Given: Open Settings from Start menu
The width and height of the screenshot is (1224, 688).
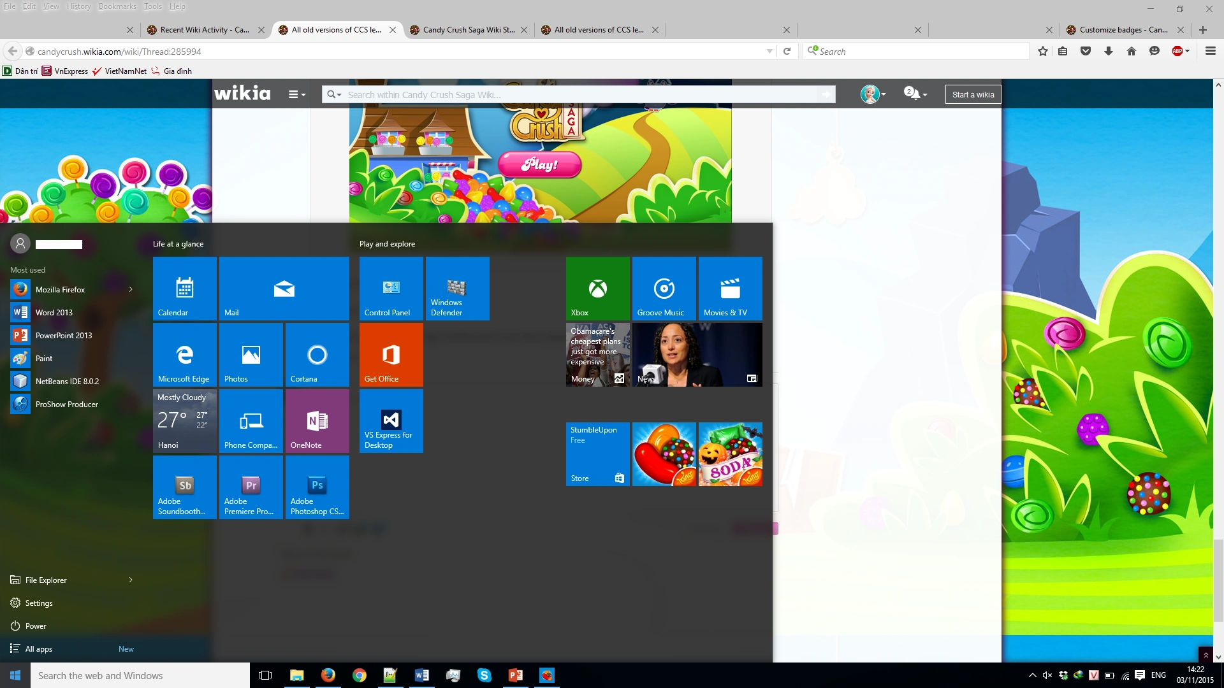Looking at the screenshot, I should (39, 603).
